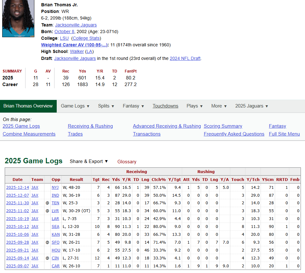This screenshot has width=305, height=273.
Task: Expand the More menu
Action: point(219,106)
